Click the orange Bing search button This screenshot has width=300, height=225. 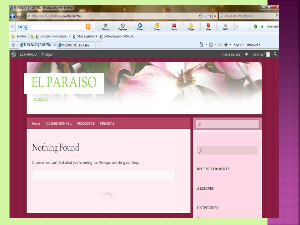coord(88,27)
